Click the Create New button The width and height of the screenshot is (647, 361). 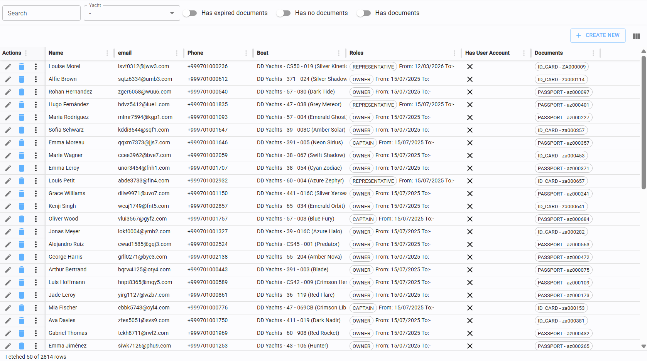pyautogui.click(x=598, y=35)
